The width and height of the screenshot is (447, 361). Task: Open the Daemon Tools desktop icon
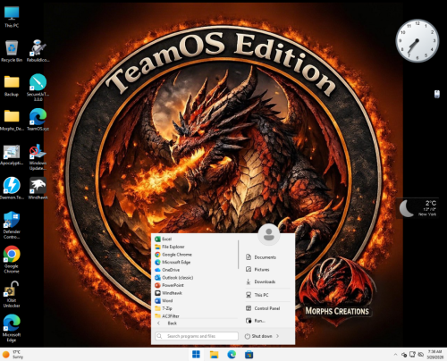point(12,189)
